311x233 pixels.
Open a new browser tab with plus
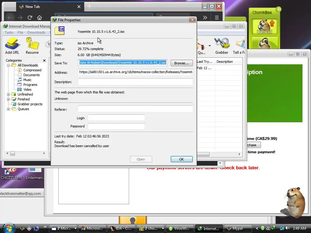coord(89,7)
